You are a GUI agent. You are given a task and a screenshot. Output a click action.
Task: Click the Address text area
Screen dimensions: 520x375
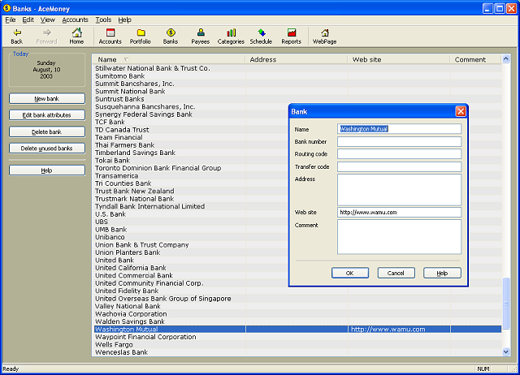point(399,190)
